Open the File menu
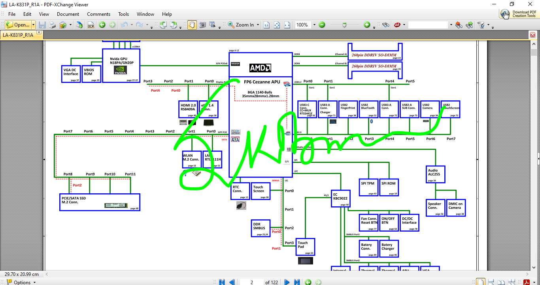Viewport: 540px width, 285px height. 12,14
